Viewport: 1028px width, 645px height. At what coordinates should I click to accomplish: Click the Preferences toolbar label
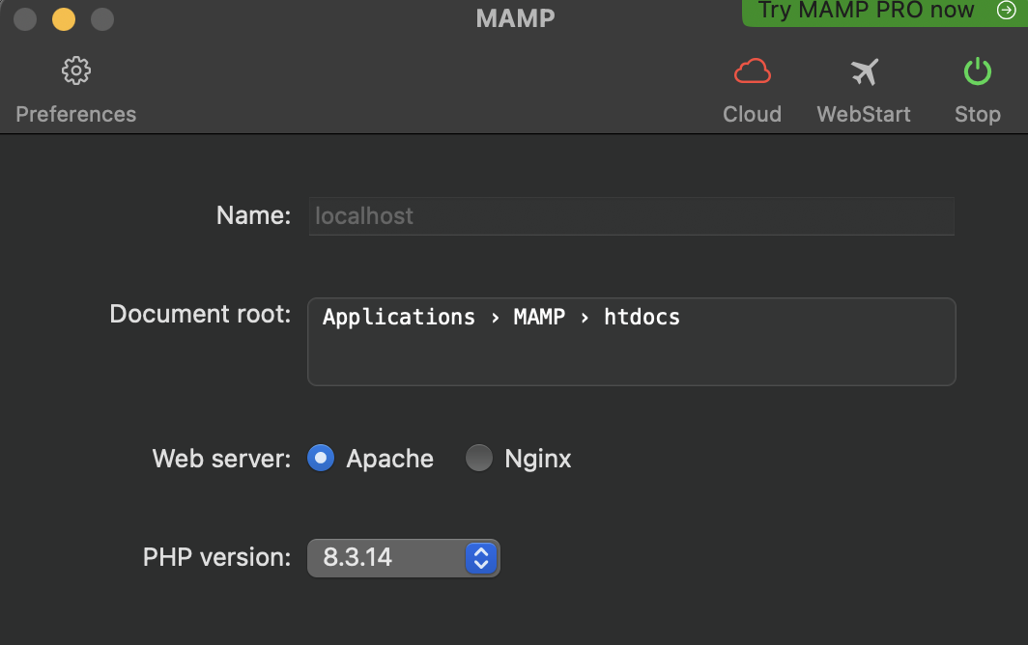coord(75,114)
